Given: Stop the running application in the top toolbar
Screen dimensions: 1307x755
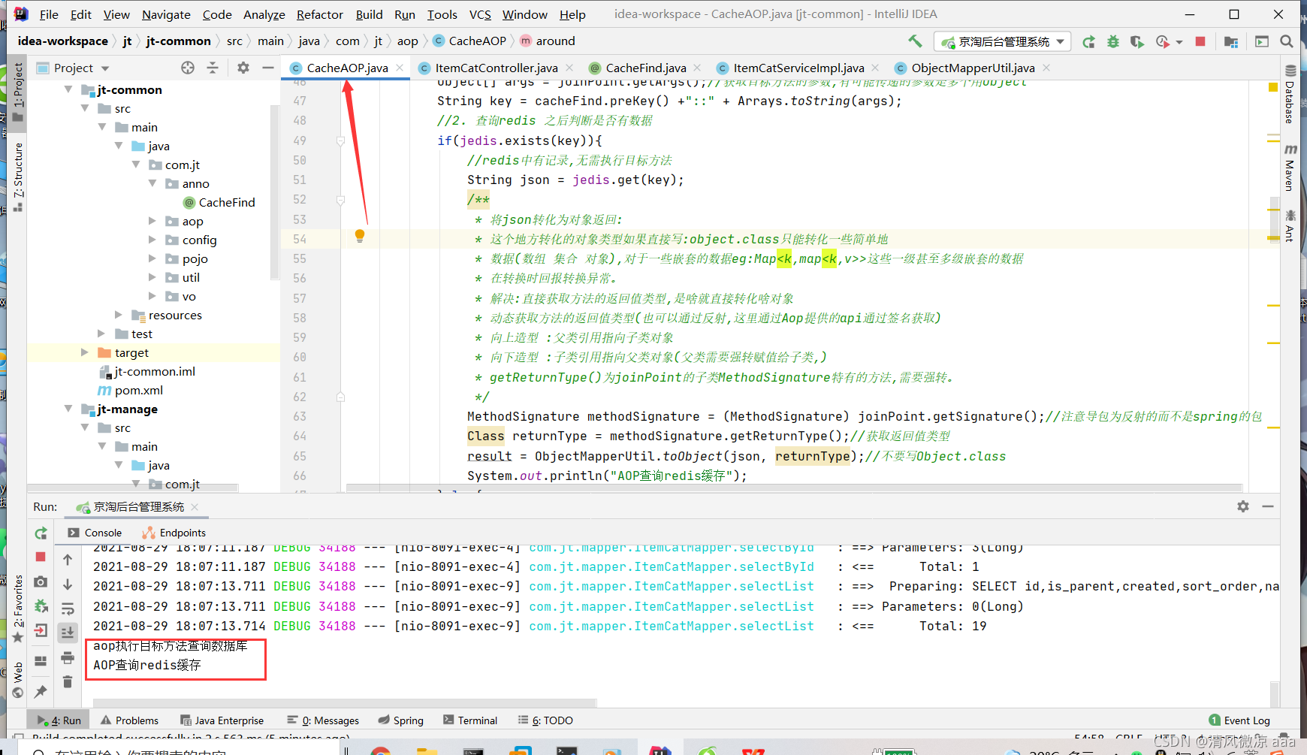Looking at the screenshot, I should (x=1200, y=42).
